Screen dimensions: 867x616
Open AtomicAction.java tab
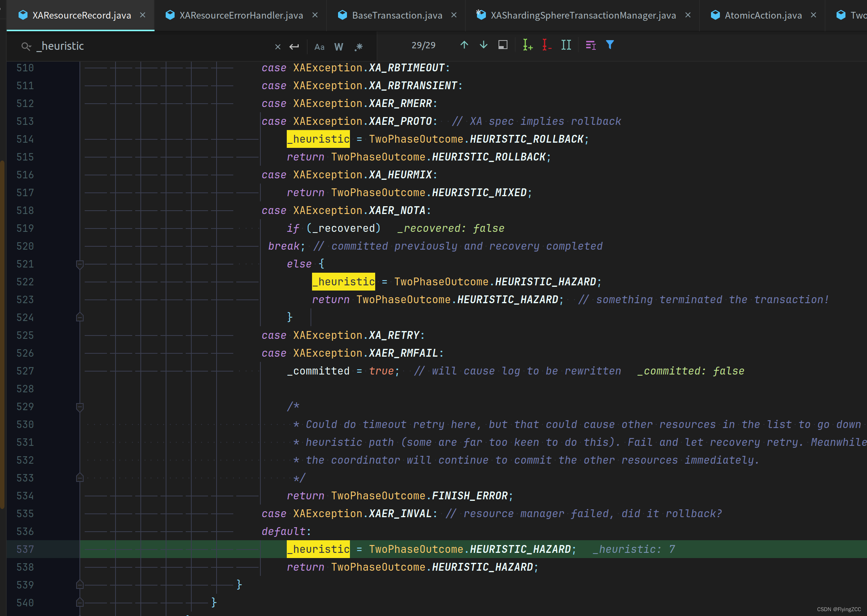(x=756, y=15)
